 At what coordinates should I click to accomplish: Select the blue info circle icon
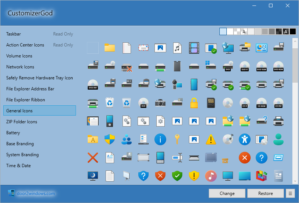[160, 139]
